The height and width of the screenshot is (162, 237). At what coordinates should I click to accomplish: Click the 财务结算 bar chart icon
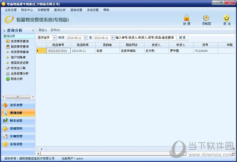tap(5, 121)
